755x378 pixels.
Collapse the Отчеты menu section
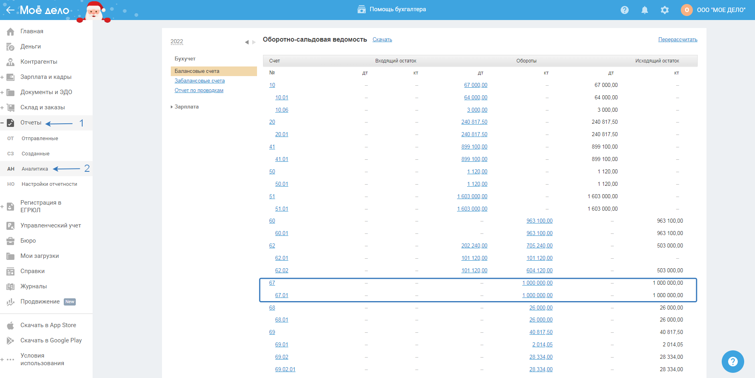click(x=2, y=123)
